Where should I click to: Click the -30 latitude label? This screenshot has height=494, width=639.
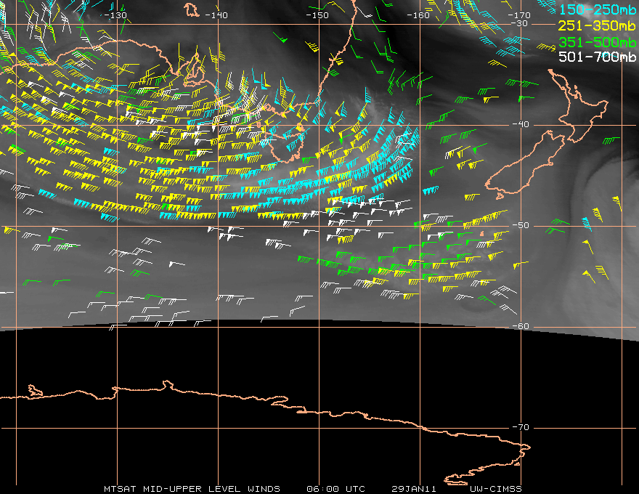click(x=519, y=23)
